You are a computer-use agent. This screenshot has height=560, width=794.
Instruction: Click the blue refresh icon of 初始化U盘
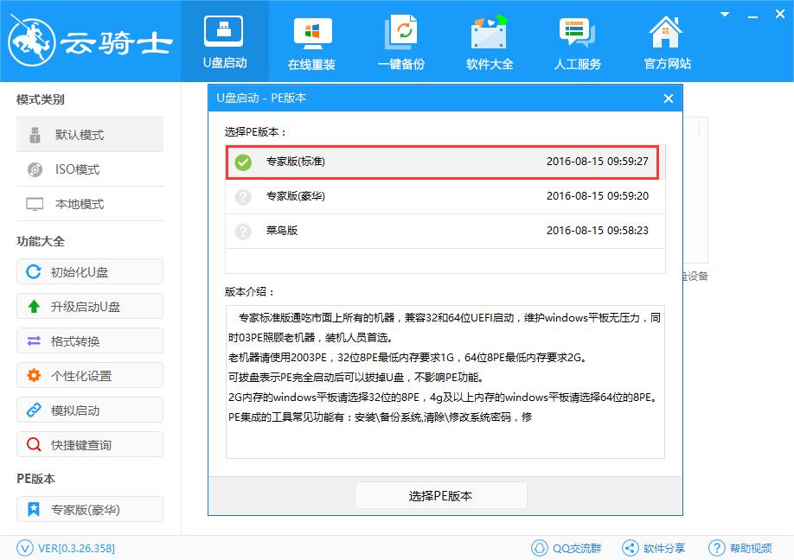[34, 271]
